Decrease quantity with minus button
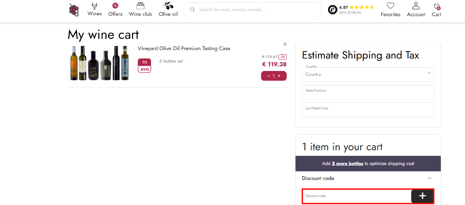Image resolution: width=465 pixels, height=205 pixels. point(269,76)
